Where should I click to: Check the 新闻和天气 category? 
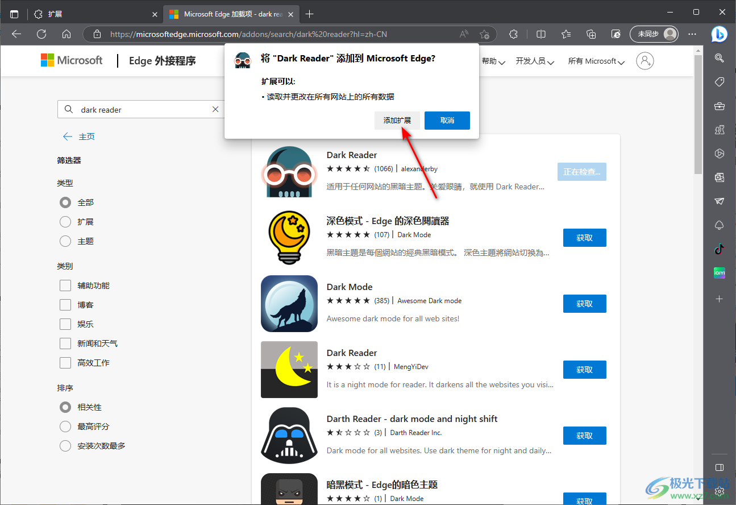65,343
